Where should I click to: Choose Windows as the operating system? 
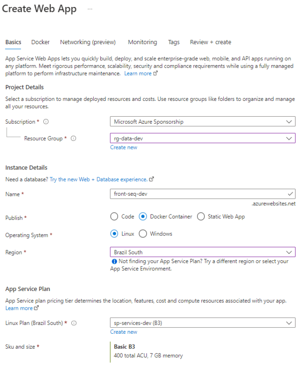143,234
